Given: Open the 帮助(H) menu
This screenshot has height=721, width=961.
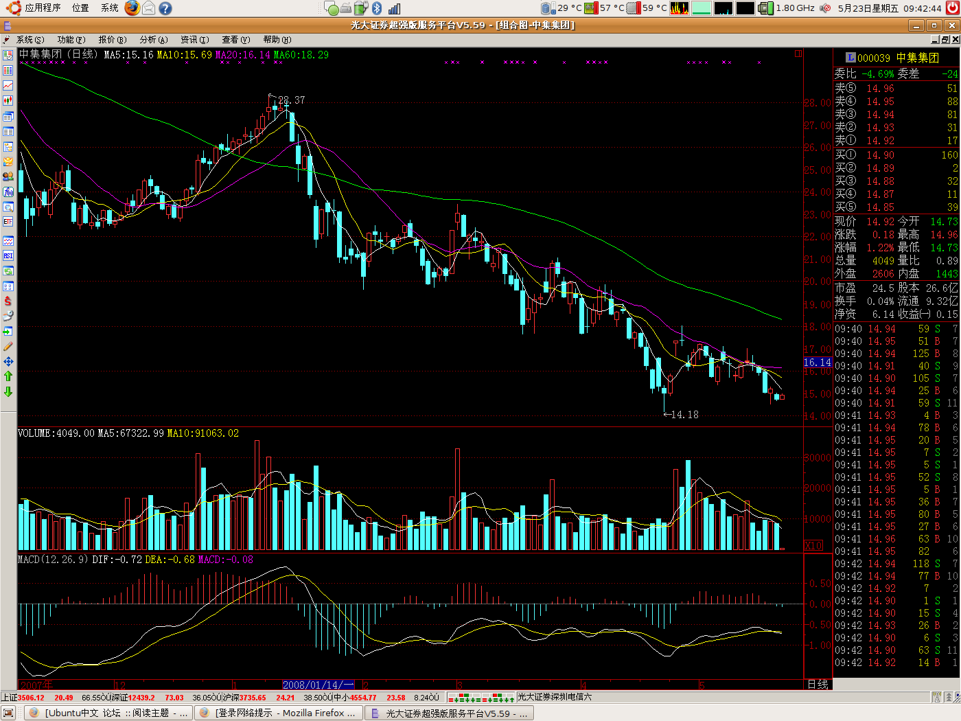Looking at the screenshot, I should click(x=277, y=40).
